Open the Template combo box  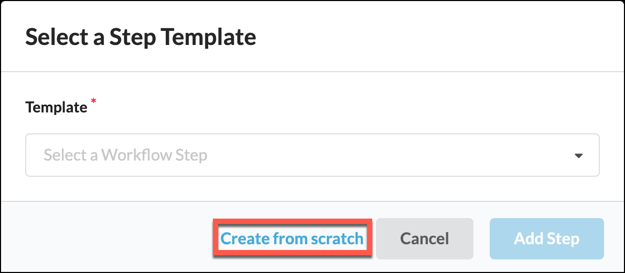(312, 155)
